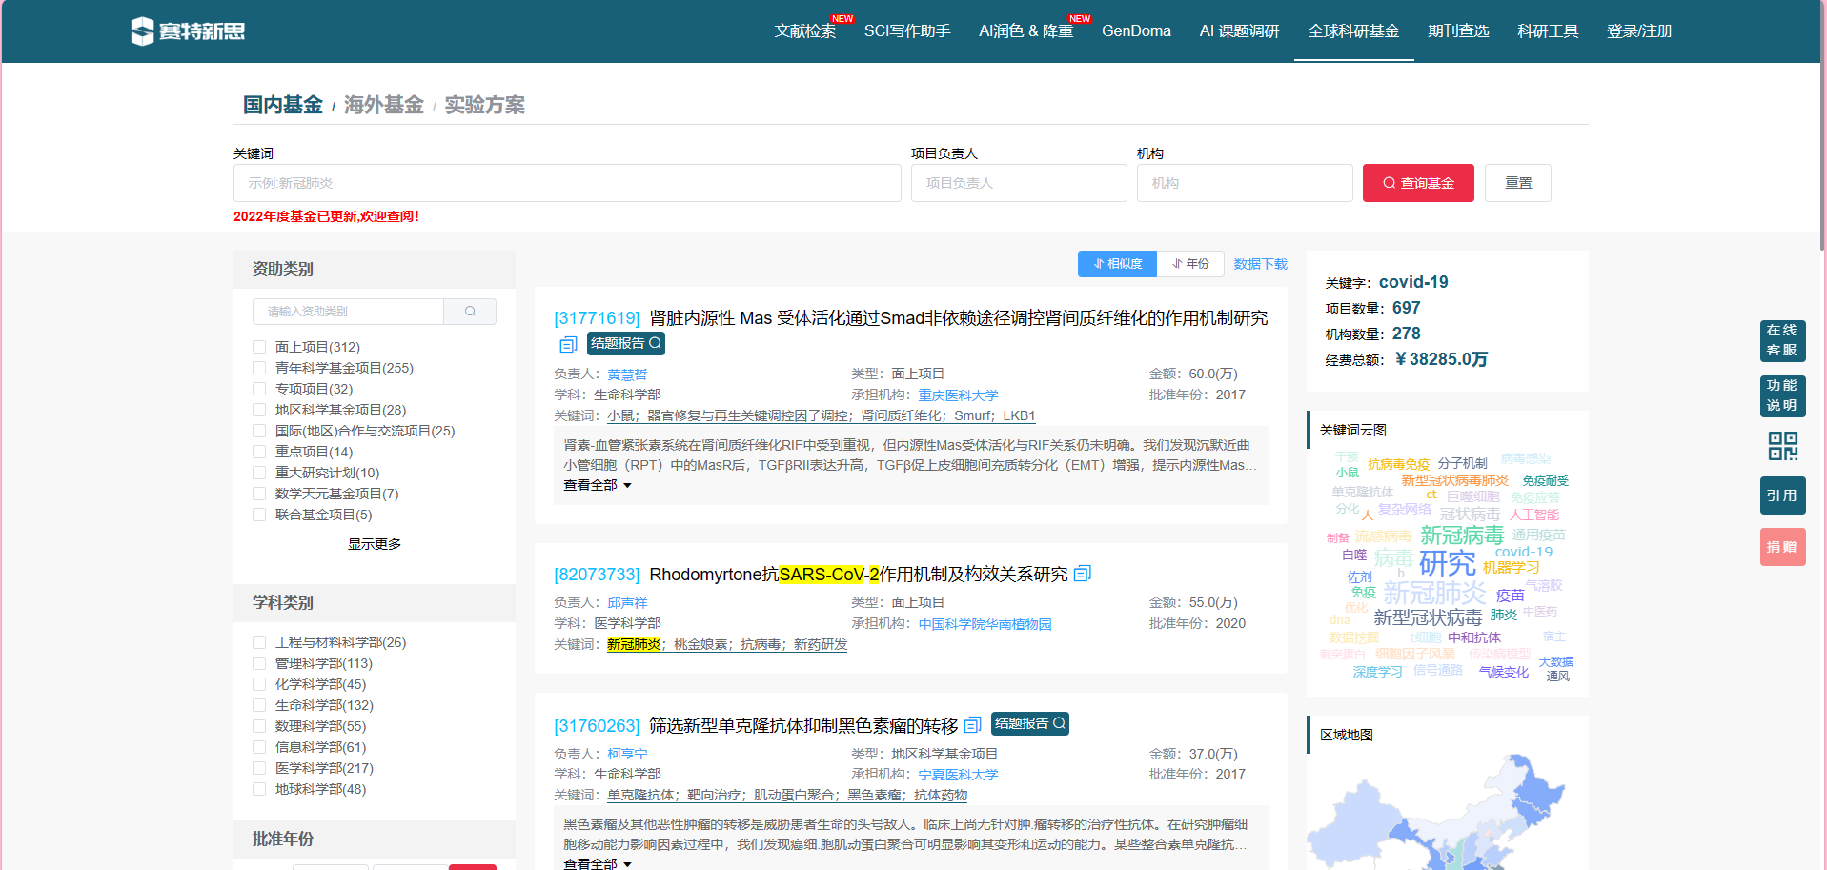
Task: Click the red 查询基金 button
Action: 1418,183
